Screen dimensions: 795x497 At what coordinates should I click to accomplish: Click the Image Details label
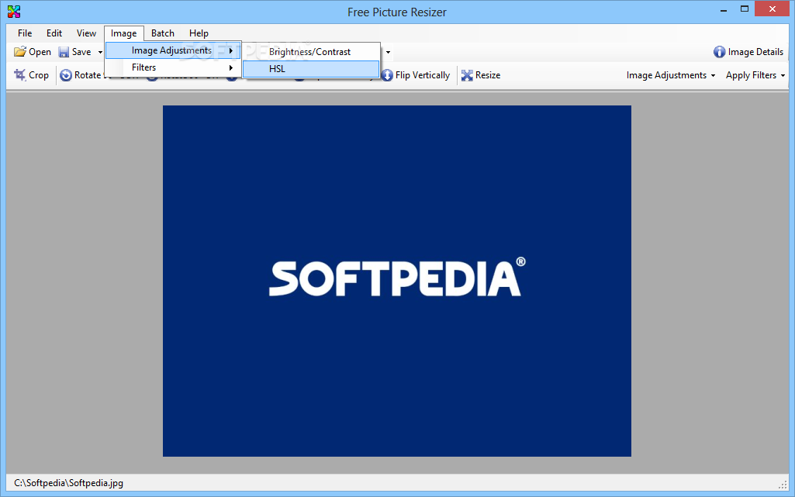point(755,52)
